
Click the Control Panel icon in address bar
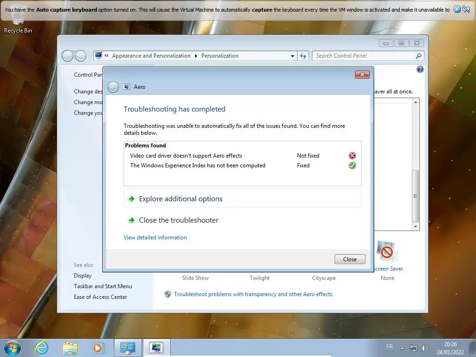99,56
